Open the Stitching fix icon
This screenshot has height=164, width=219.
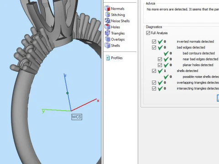(x=107, y=15)
